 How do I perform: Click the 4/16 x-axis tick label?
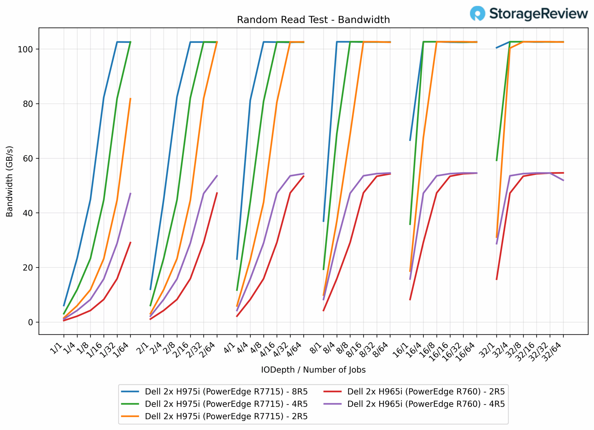click(267, 350)
